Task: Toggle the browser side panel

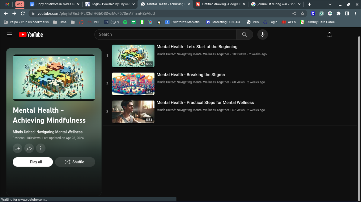Action: [x=347, y=13]
